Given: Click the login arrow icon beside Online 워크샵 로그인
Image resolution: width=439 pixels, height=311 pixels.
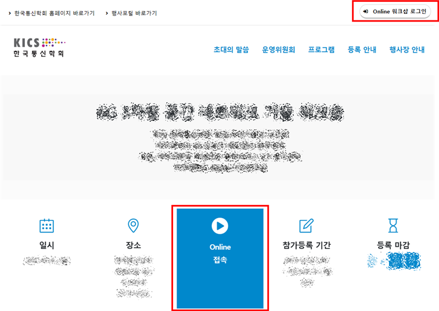Looking at the screenshot, I should coord(366,12).
